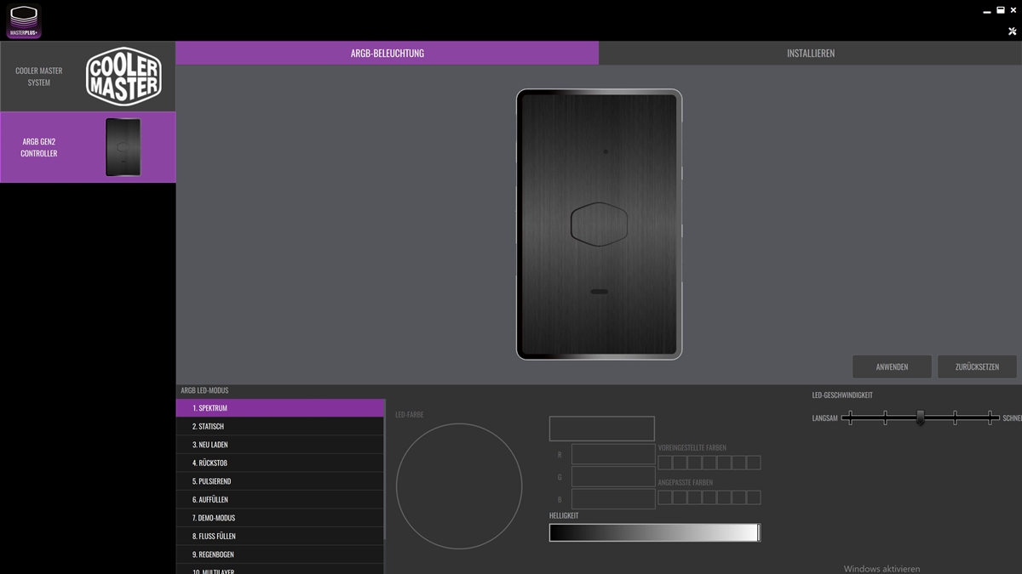Click the G color value field

[613, 476]
